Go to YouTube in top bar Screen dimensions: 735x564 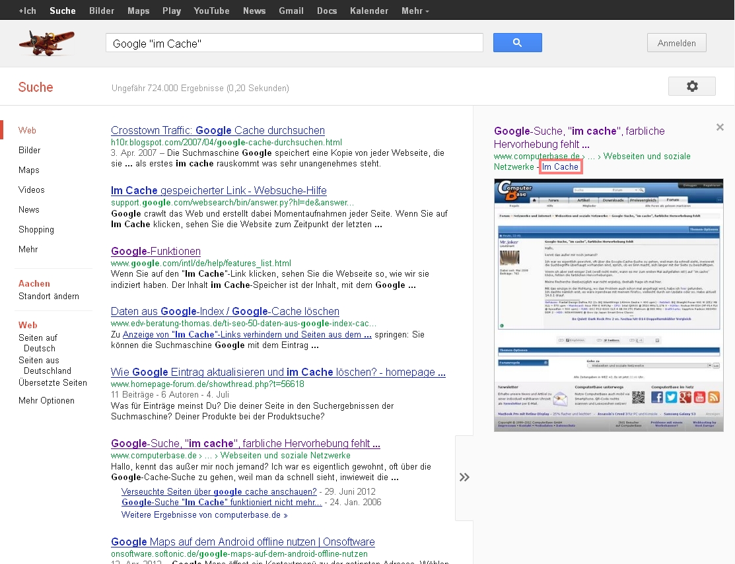point(211,11)
